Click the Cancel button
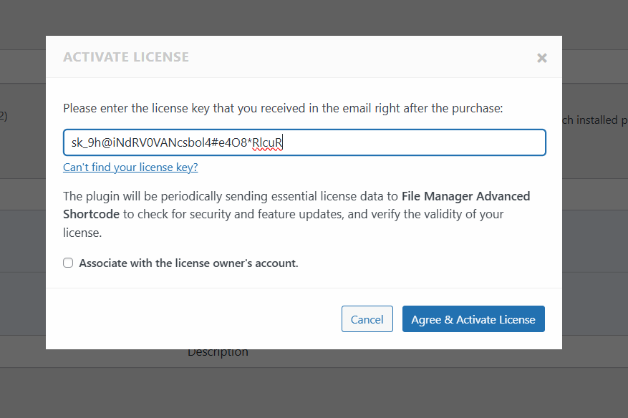 point(367,319)
